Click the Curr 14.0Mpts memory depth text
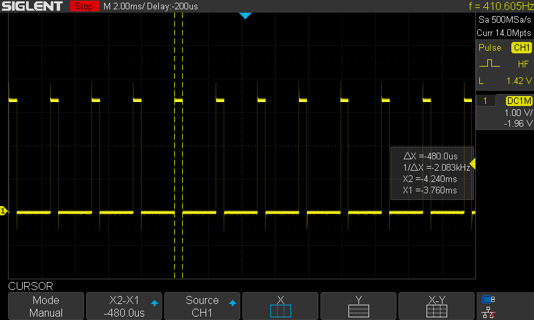Image resolution: width=534 pixels, height=320 pixels. pos(504,33)
